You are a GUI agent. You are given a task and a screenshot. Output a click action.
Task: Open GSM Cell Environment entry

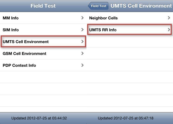tap(43, 53)
